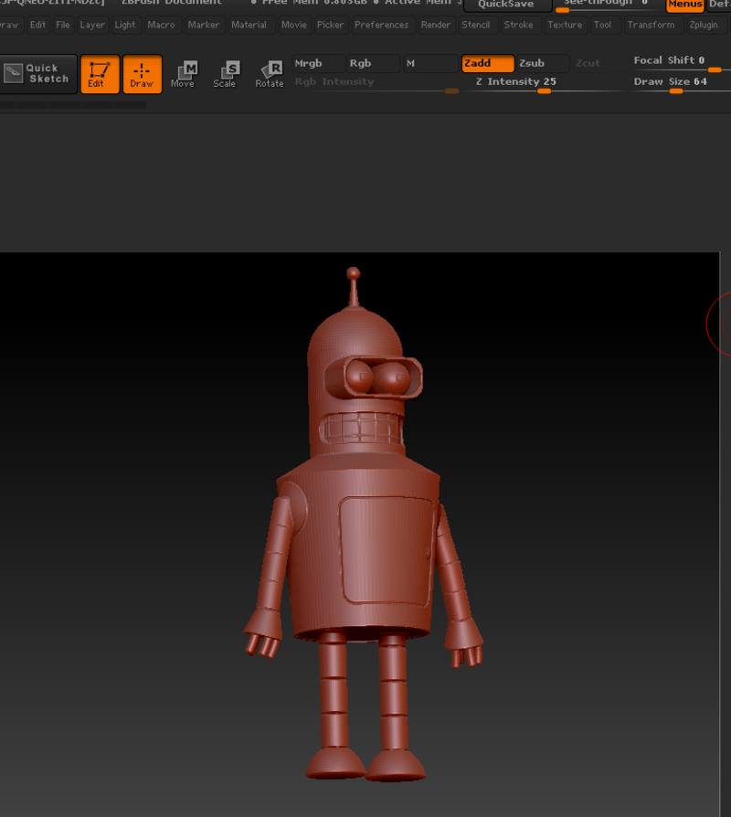Adjust the Z Intensity slider
The width and height of the screenshot is (731, 817).
[545, 84]
